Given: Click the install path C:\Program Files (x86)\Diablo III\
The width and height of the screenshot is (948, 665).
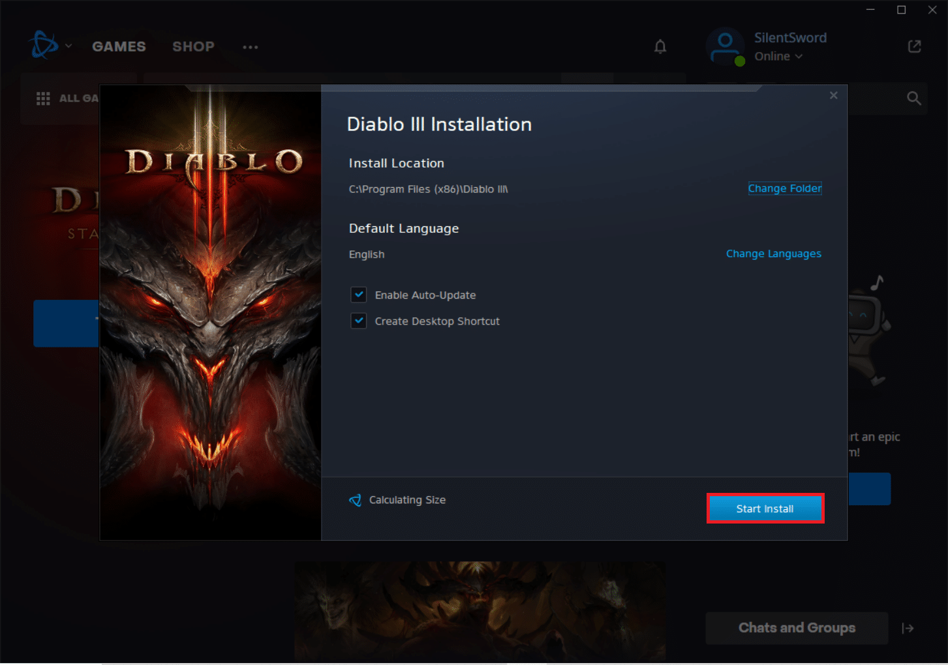Looking at the screenshot, I should coord(428,189).
